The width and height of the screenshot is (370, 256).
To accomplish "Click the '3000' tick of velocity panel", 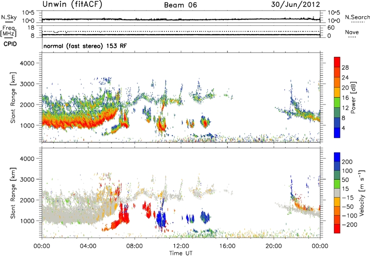I will (x=27, y=179).
